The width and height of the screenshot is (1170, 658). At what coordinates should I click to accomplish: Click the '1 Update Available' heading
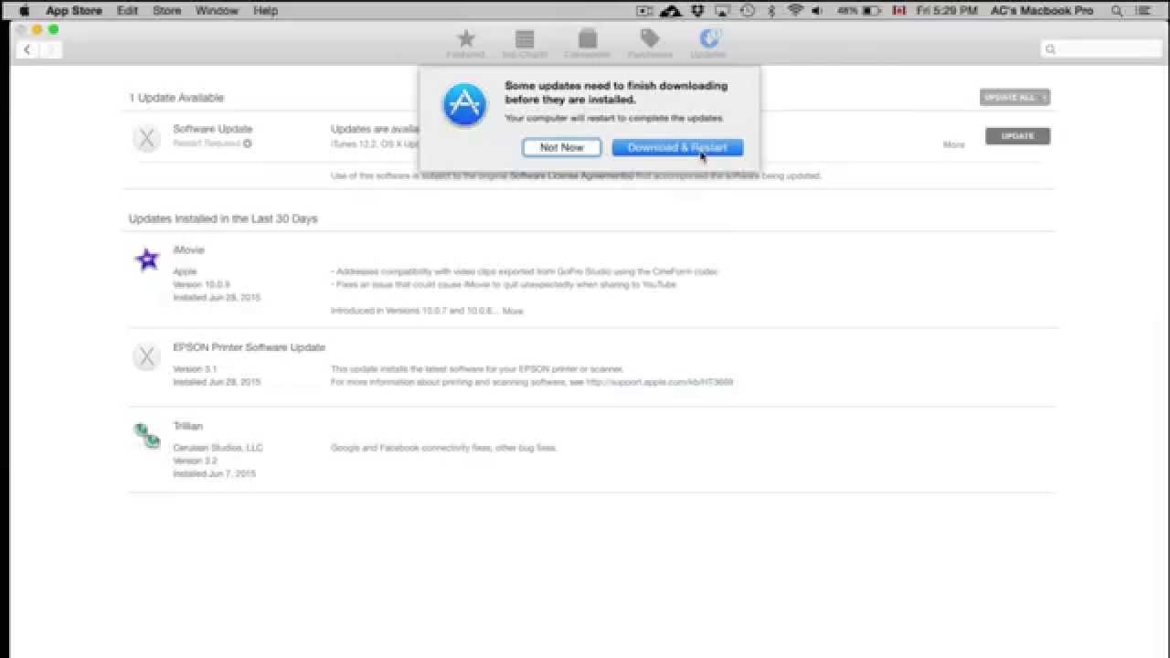pyautogui.click(x=176, y=98)
